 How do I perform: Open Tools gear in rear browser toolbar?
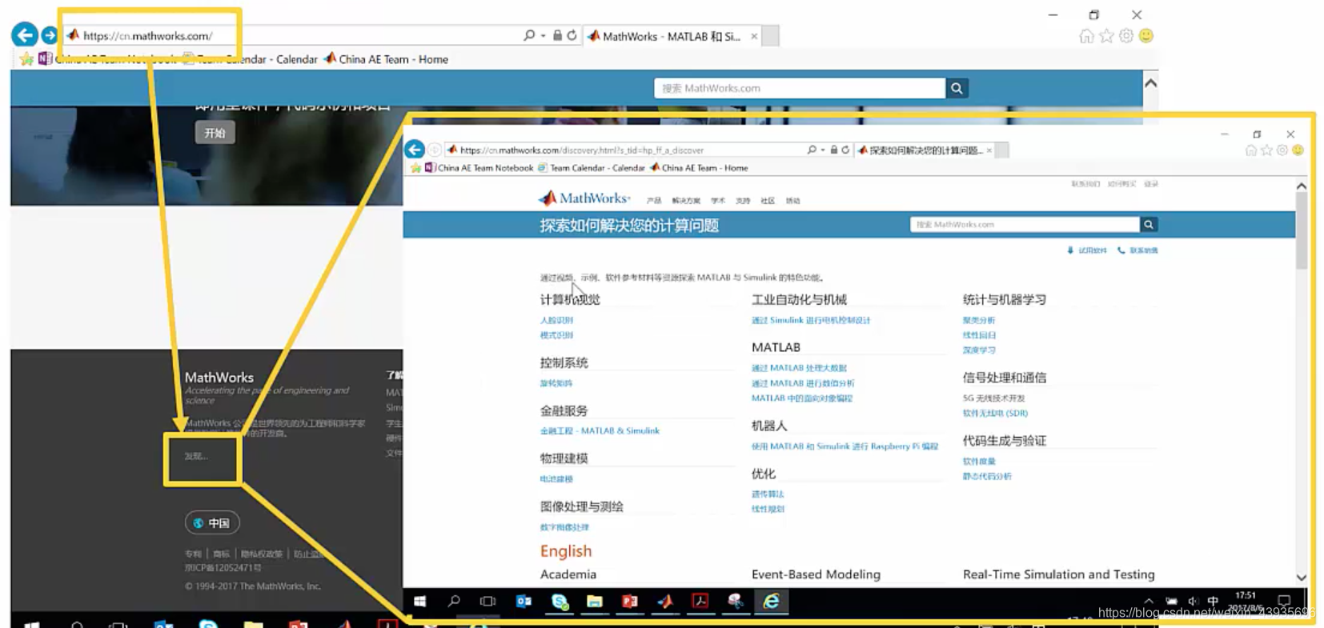pyautogui.click(x=1126, y=36)
